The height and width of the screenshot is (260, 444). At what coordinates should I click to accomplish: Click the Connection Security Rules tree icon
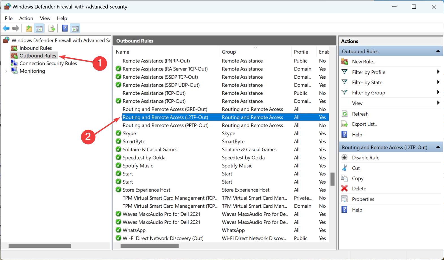pos(14,63)
